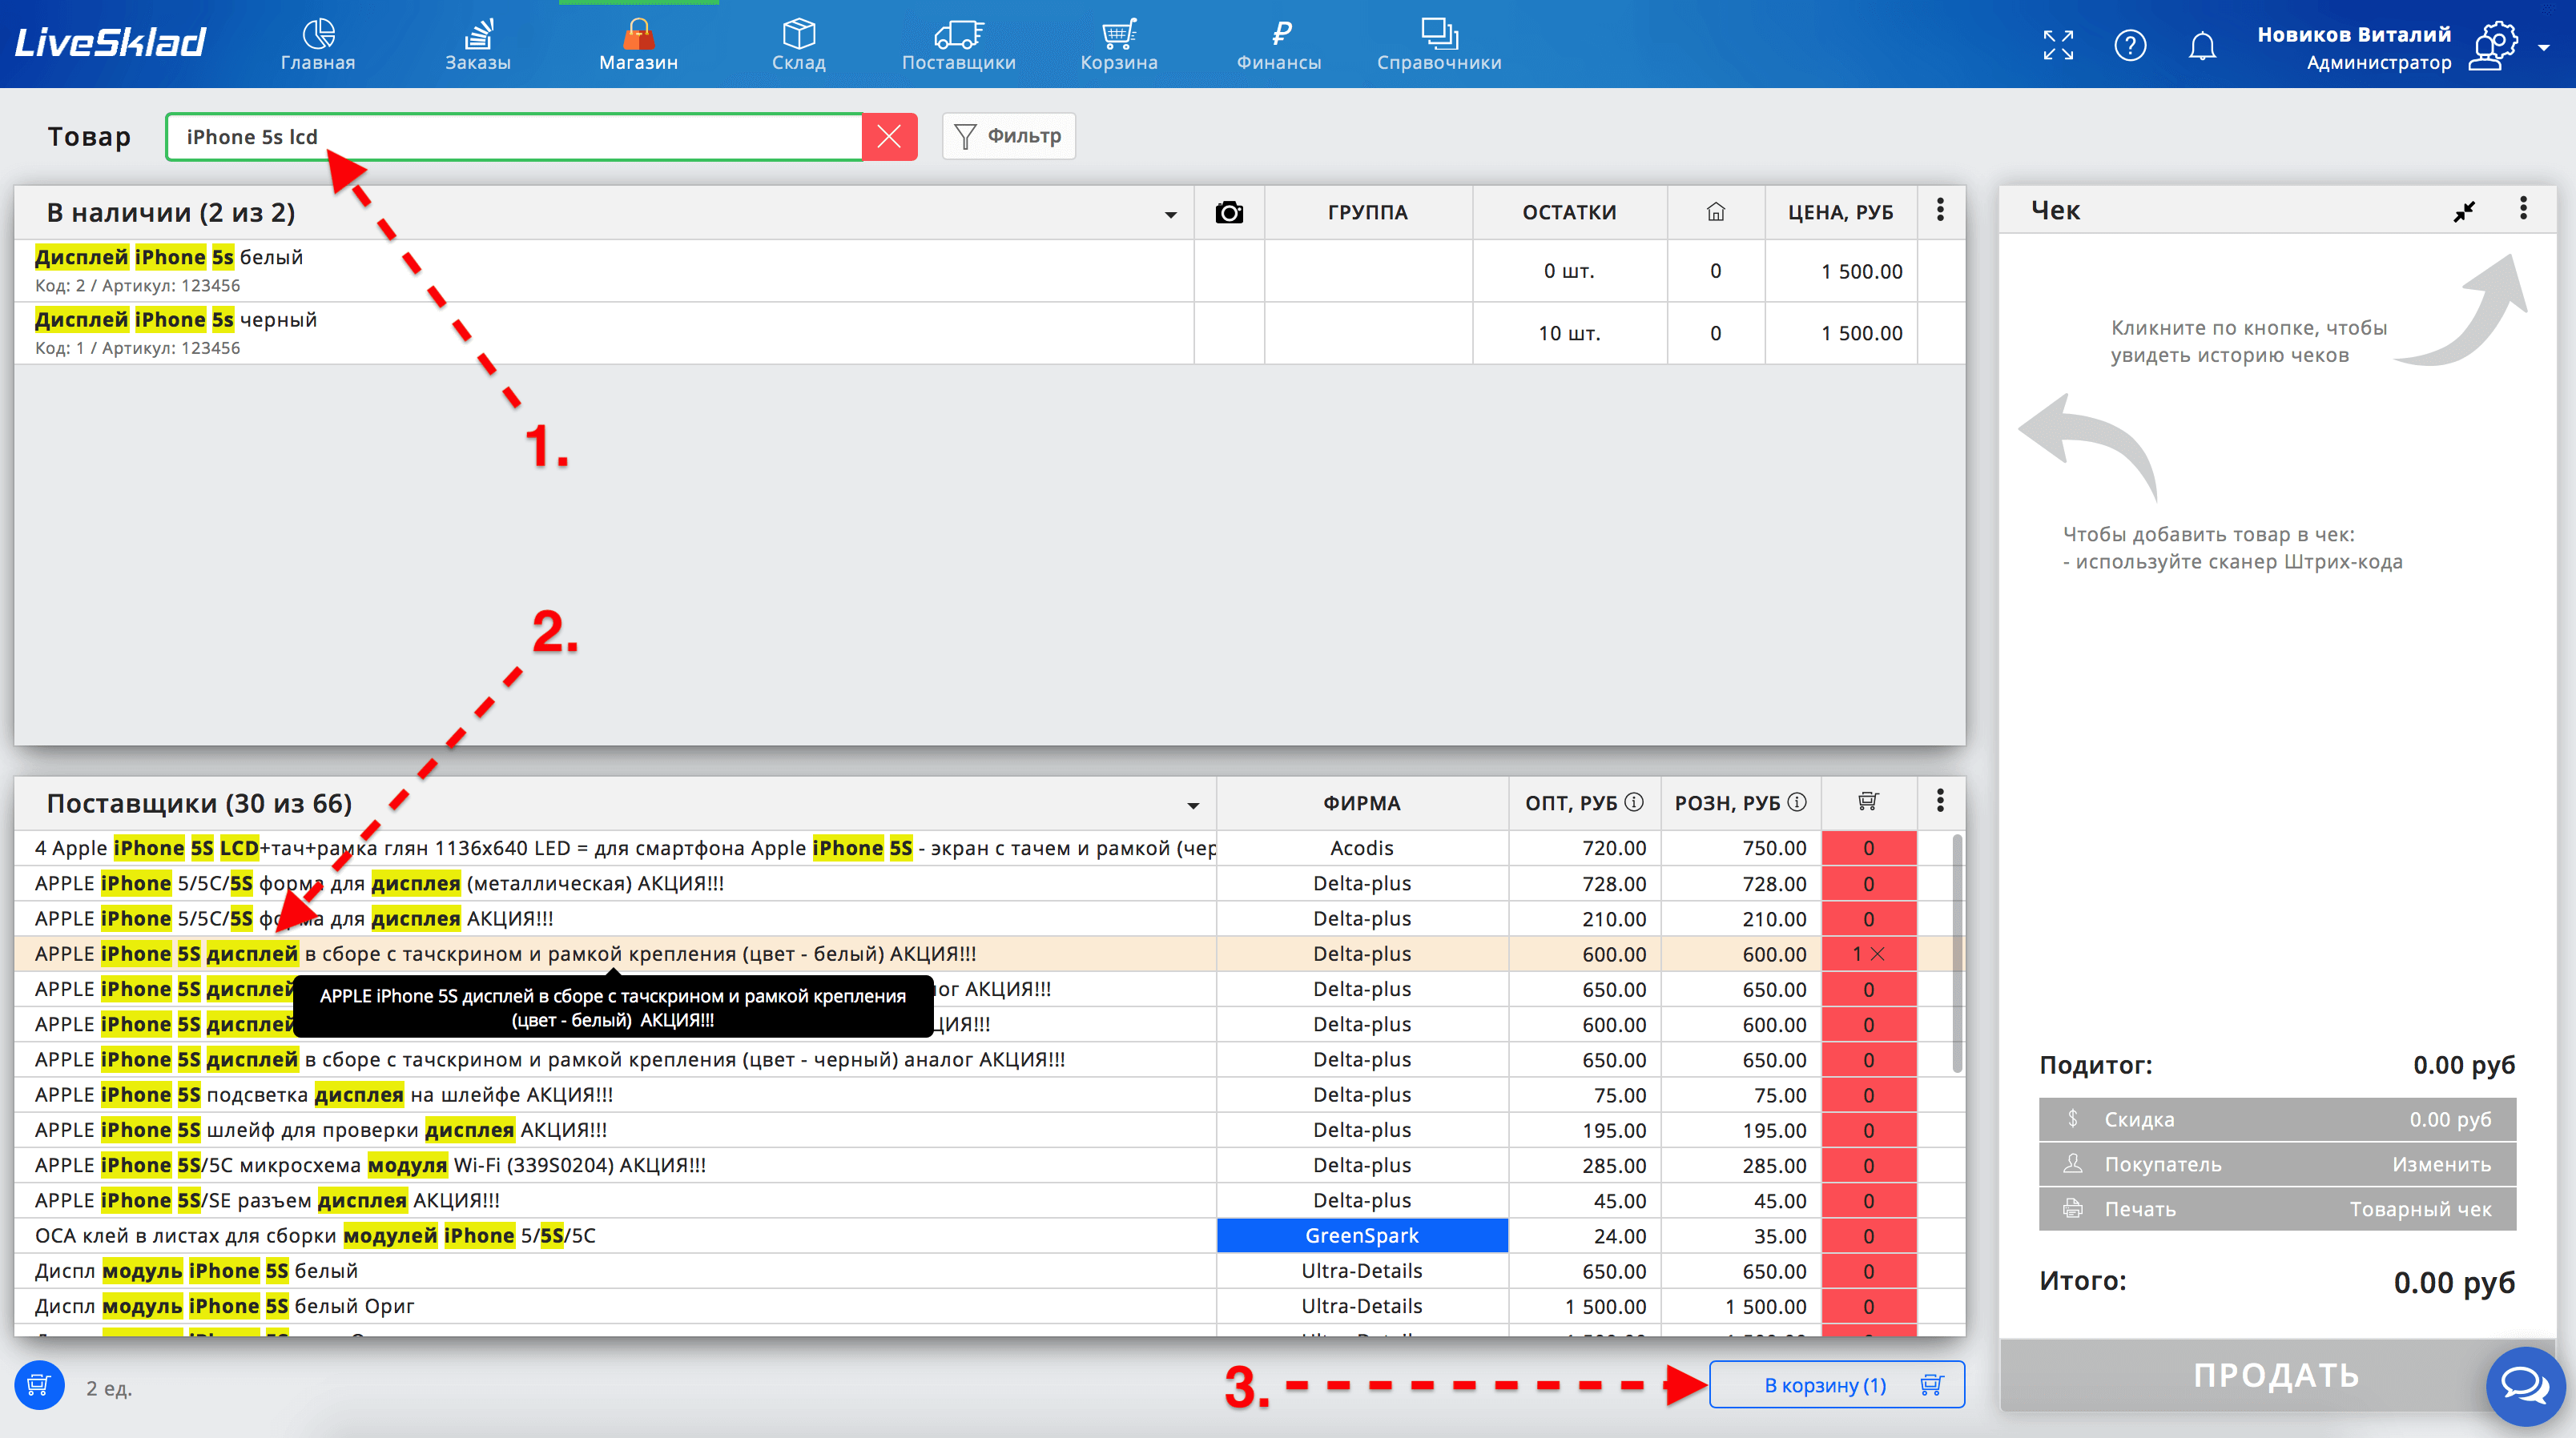Click 750.00 retail price in Acodis row

[1774, 847]
